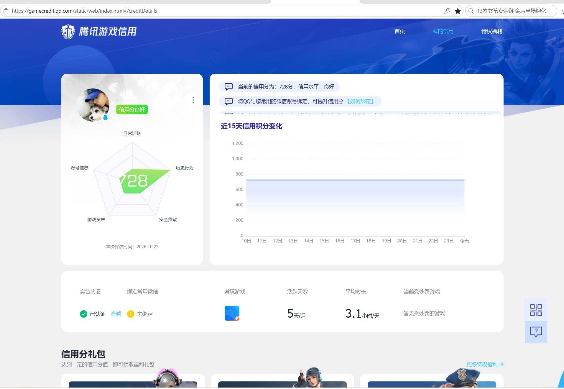Click the search magnifier icon in search box
The height and width of the screenshot is (389, 564).
click(x=471, y=11)
